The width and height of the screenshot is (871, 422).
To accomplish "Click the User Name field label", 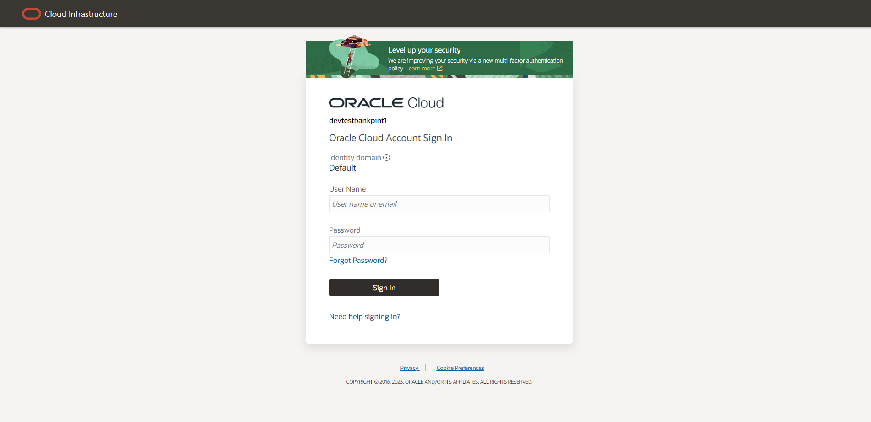I will pos(347,189).
